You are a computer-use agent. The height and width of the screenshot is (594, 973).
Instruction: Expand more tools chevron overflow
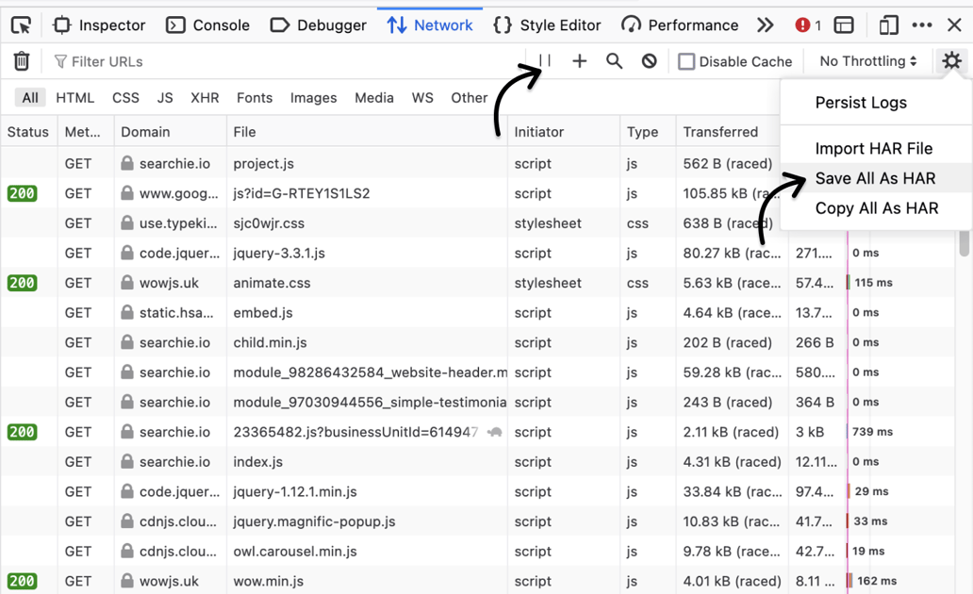coord(766,25)
